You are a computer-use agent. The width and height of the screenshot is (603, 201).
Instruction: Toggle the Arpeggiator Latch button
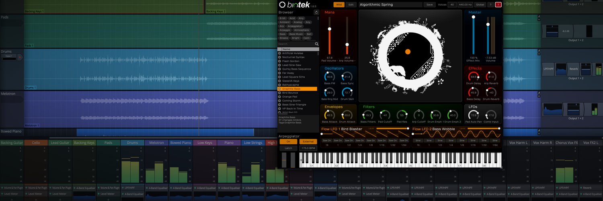[288, 148]
